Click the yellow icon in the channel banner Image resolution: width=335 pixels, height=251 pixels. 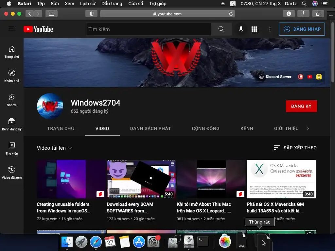coord(319,77)
